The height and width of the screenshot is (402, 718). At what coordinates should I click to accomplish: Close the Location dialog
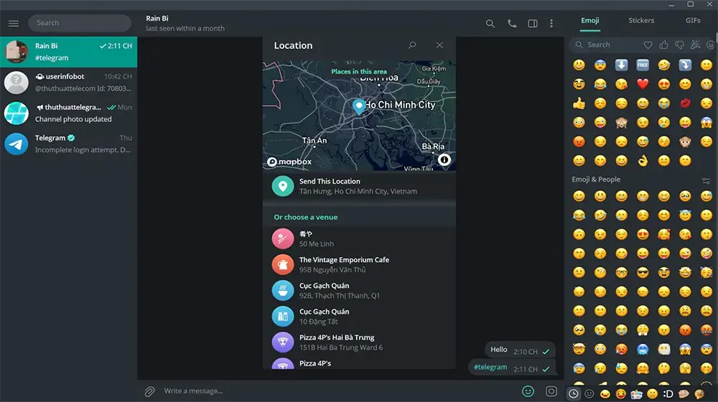coord(439,45)
